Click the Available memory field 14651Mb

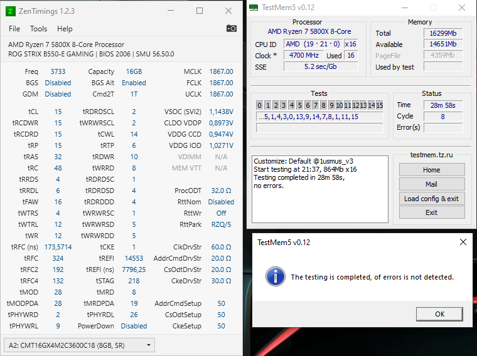[443, 44]
